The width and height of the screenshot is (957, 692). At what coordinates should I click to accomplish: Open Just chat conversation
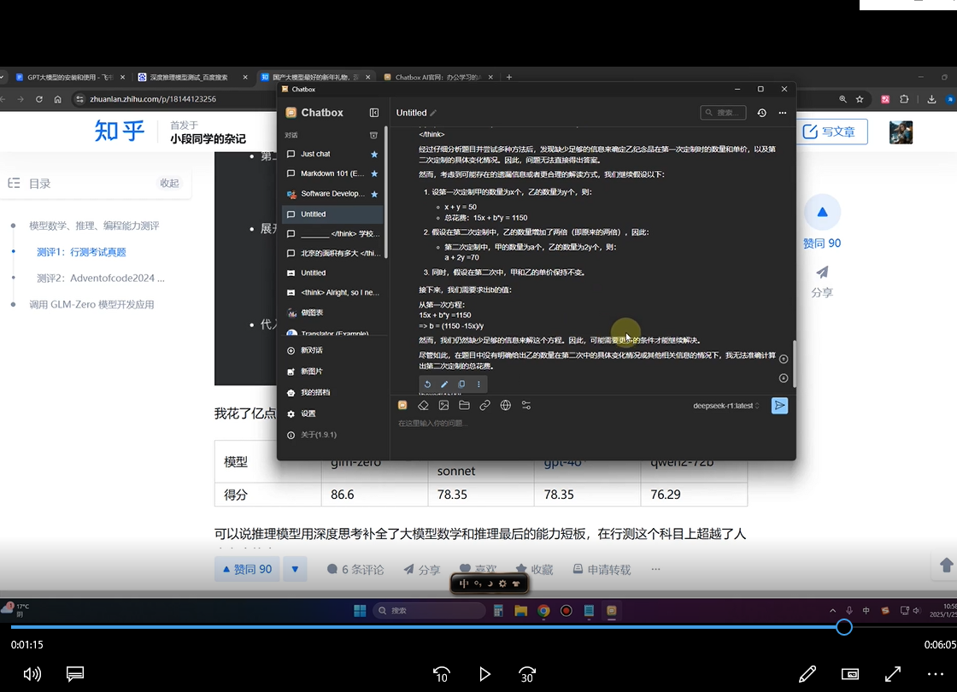tap(332, 155)
